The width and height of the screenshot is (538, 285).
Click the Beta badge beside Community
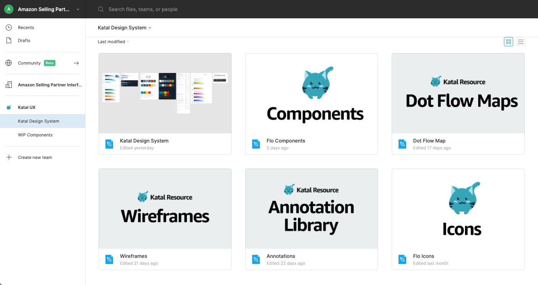[50, 63]
